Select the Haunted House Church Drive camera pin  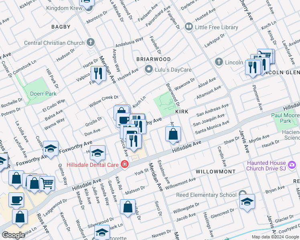click(292, 165)
